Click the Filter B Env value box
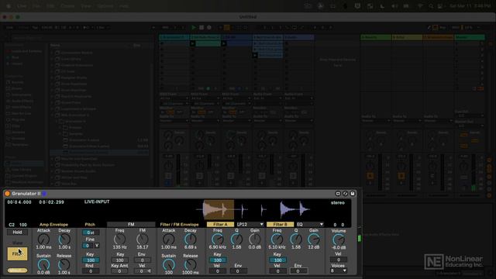The width and height of the screenshot is (496, 279). pyautogui.click(x=298, y=271)
